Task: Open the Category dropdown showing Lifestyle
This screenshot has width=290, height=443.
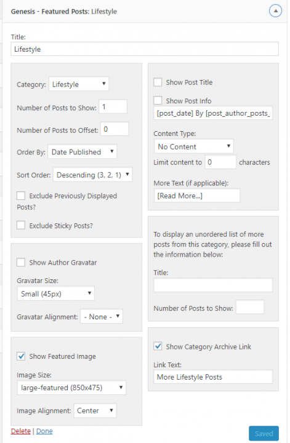Action: tap(79, 84)
